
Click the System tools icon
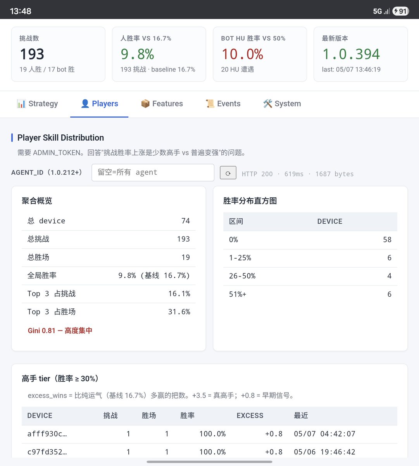point(267,104)
